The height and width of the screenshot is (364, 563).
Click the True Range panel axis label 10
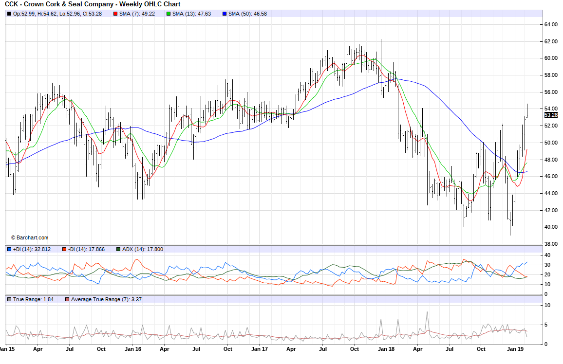(x=547, y=305)
